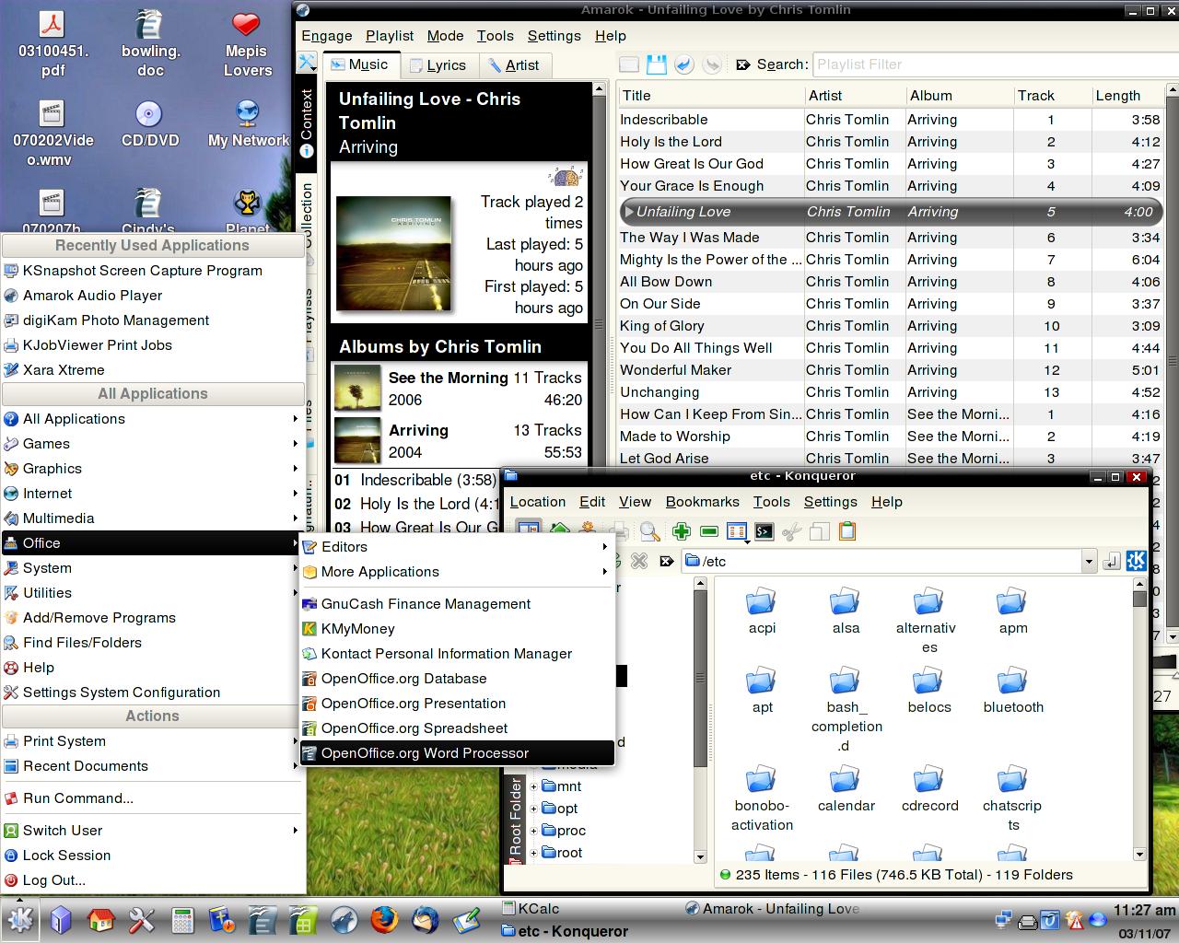Image resolution: width=1179 pixels, height=943 pixels.
Task: Click the Amarok sidebar wrench tools icon
Action: coord(307,64)
